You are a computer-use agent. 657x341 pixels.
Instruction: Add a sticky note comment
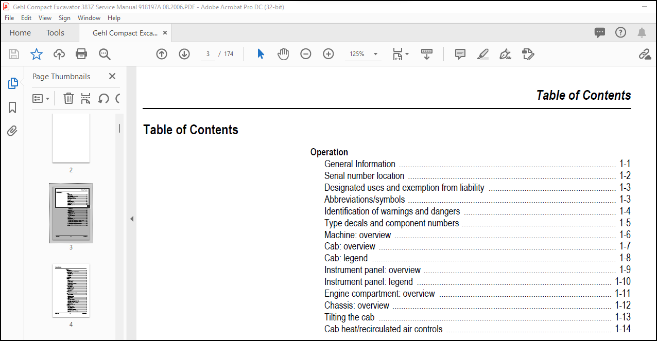click(x=460, y=54)
